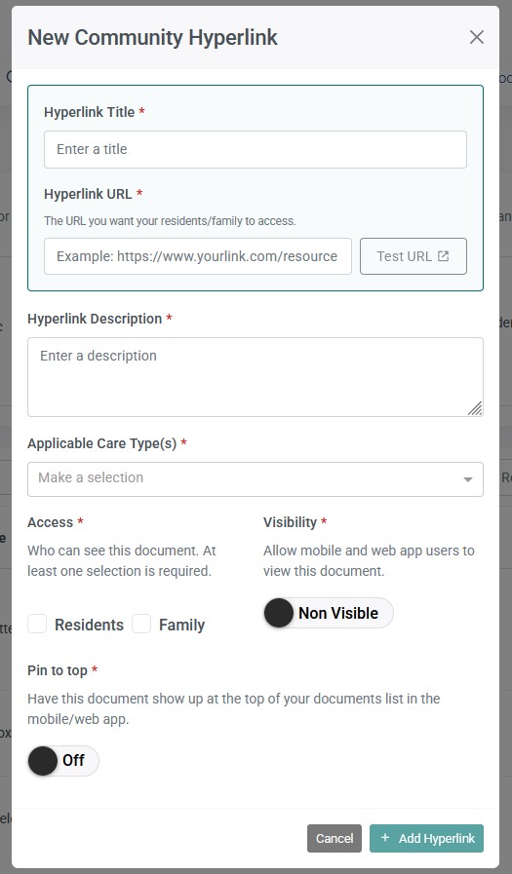Click the Care Type dropdown caret arrow

[468, 479]
